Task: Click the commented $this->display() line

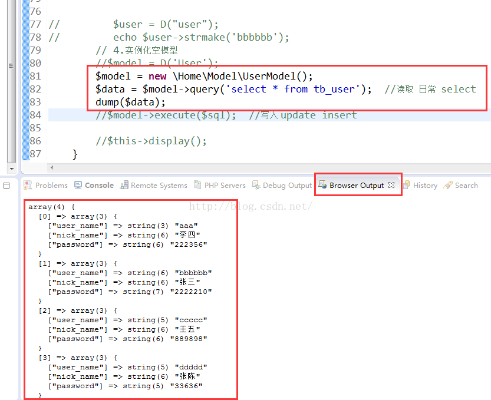Action: coord(151,141)
